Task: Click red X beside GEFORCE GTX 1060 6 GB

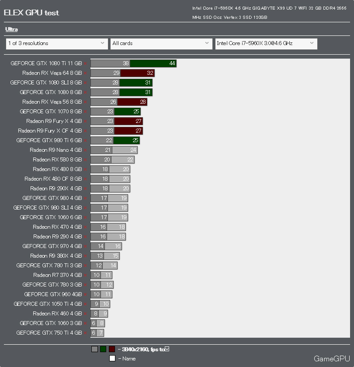Action: [85, 217]
